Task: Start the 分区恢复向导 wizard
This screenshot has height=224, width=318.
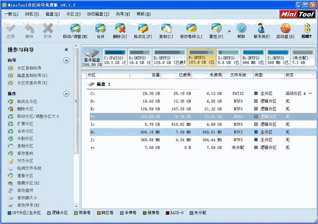Action: [32, 83]
